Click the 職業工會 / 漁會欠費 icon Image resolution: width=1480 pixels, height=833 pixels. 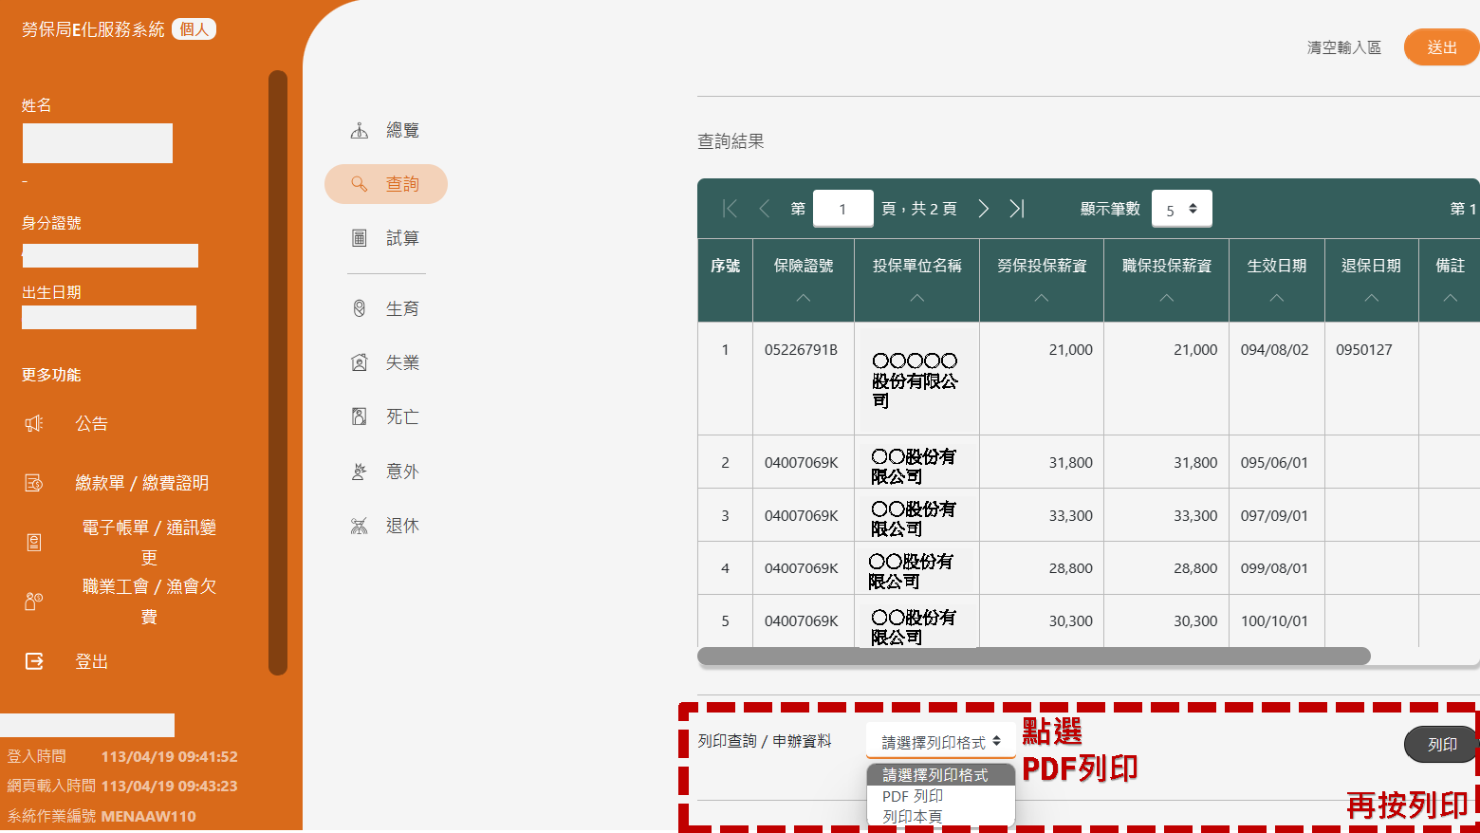pyautogui.click(x=34, y=602)
